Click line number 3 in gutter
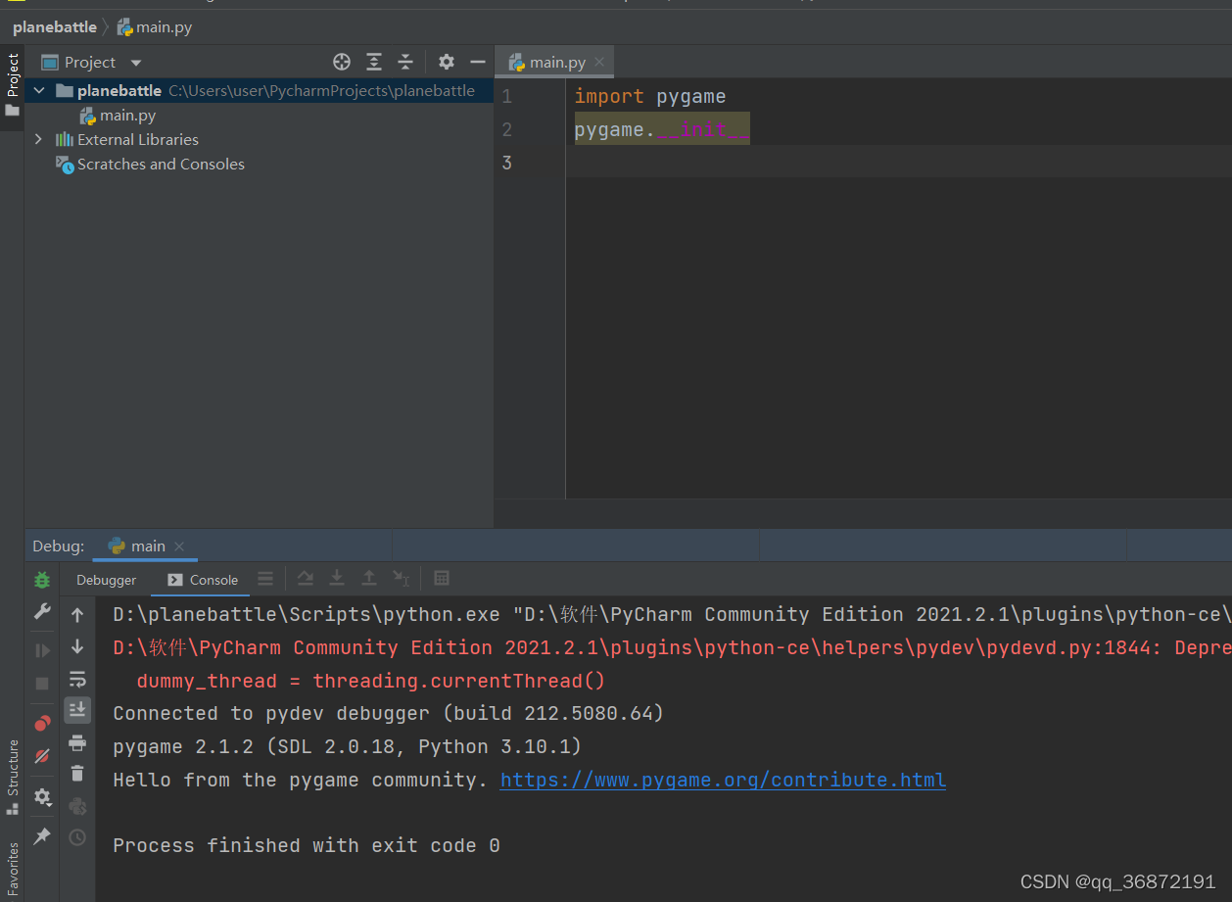The height and width of the screenshot is (902, 1232). tap(506, 163)
